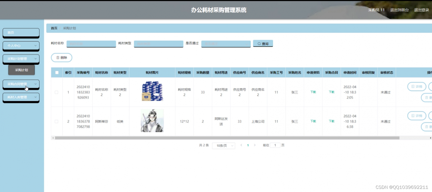Download 采购合同 for row 2

point(331,121)
